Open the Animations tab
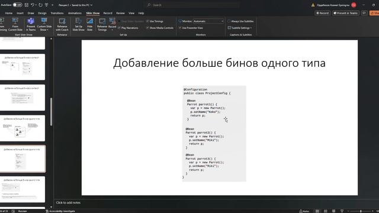The width and height of the screenshot is (379, 213). [x=75, y=13]
